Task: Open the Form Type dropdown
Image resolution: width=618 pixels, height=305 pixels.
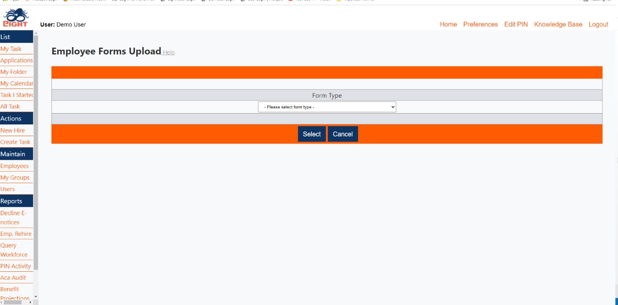Action: (x=327, y=107)
